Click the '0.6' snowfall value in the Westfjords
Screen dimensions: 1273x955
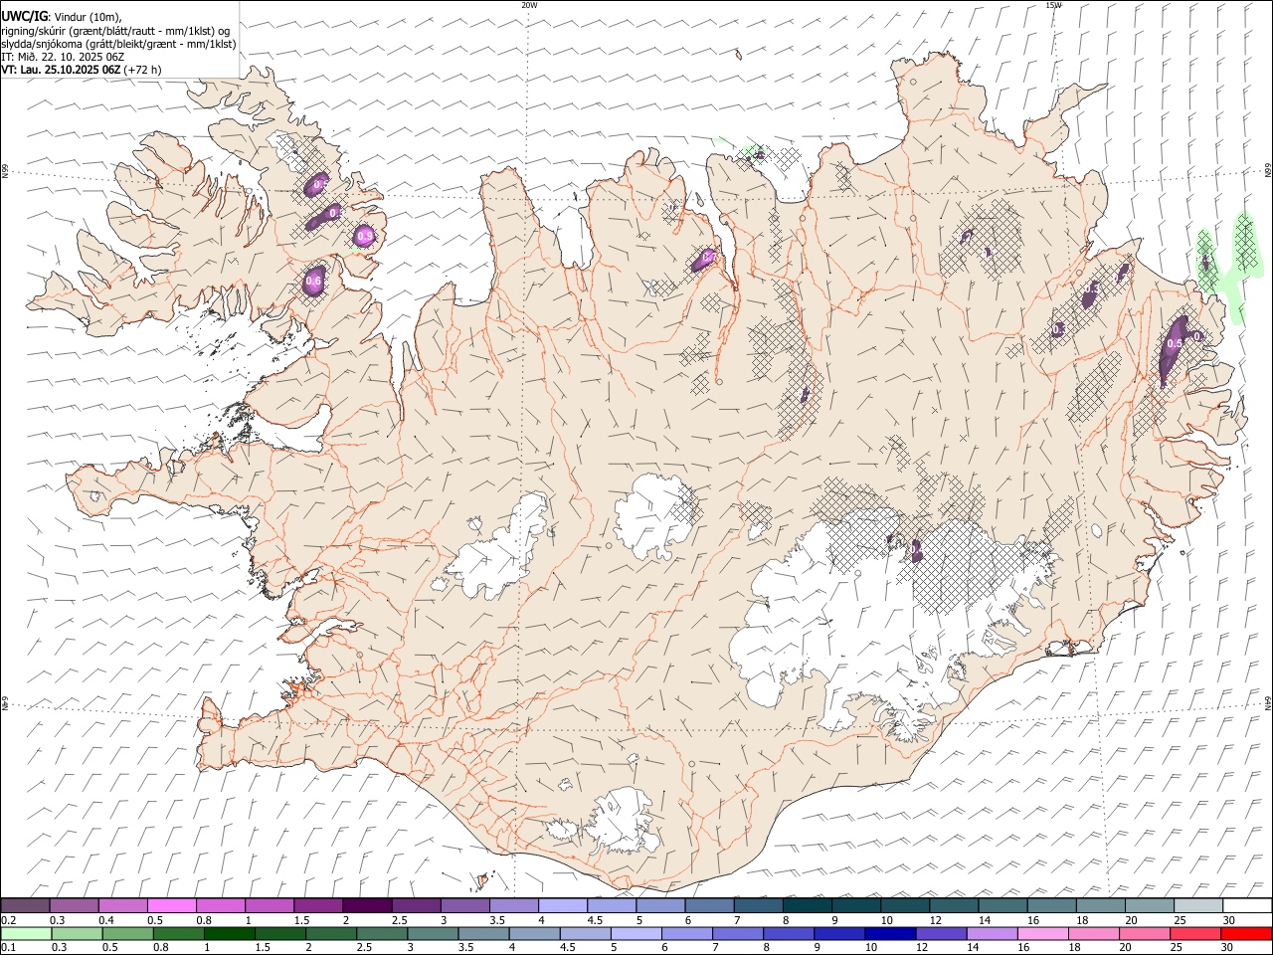click(x=313, y=282)
